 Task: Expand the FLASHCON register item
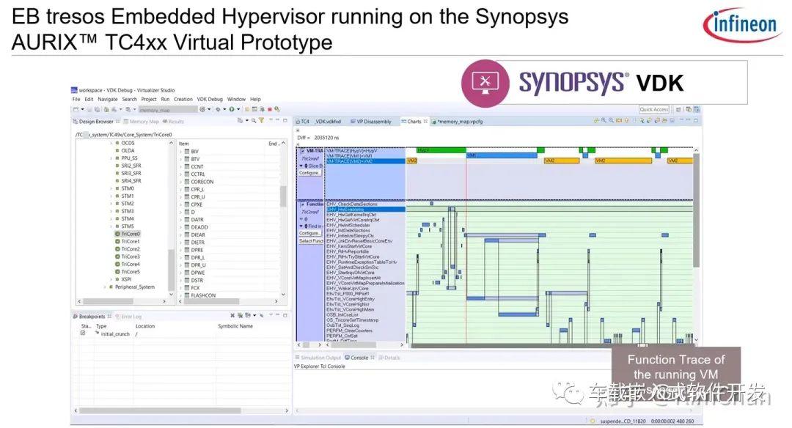(x=181, y=295)
